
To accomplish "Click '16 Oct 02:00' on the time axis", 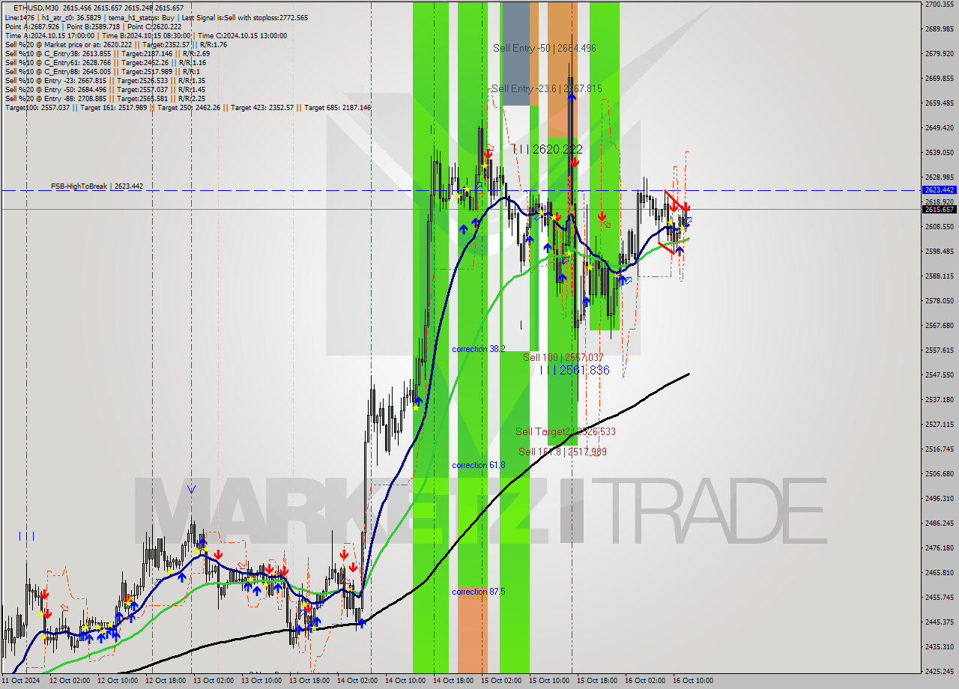I will click(x=645, y=681).
